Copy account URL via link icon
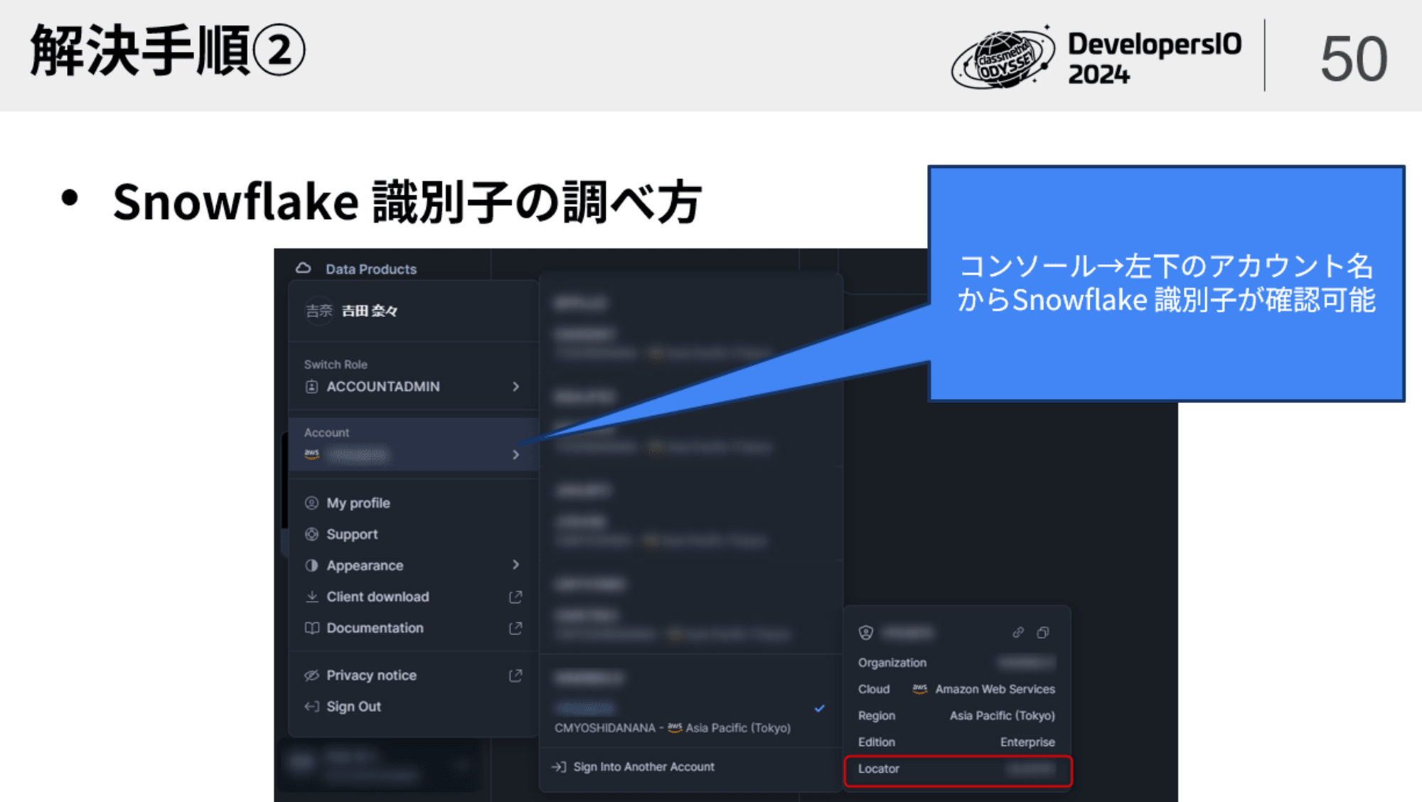This screenshot has width=1422, height=802. [1018, 633]
